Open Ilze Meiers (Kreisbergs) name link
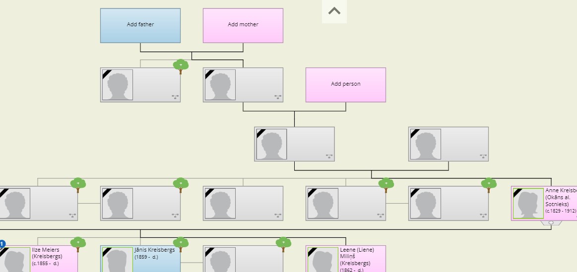This screenshot has width=577, height=272. tap(47, 253)
